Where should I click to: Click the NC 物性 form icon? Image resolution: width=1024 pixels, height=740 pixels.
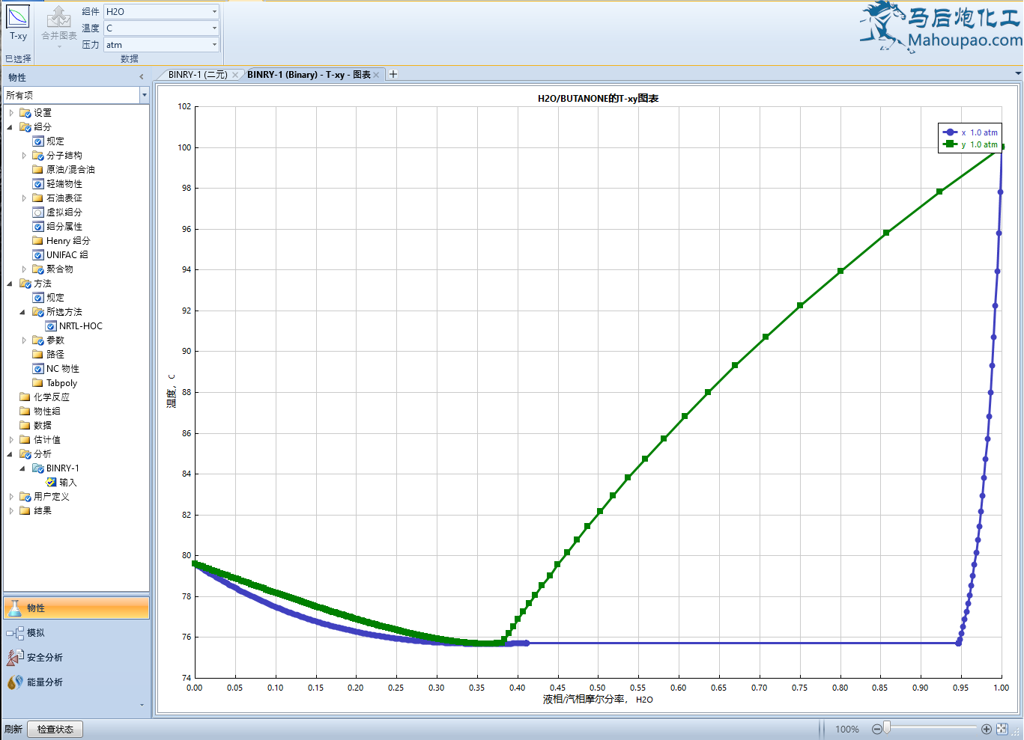tap(38, 369)
